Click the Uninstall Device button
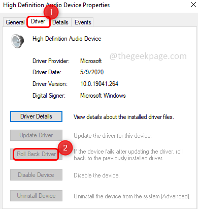This screenshot has height=209, width=198. pos(36,196)
